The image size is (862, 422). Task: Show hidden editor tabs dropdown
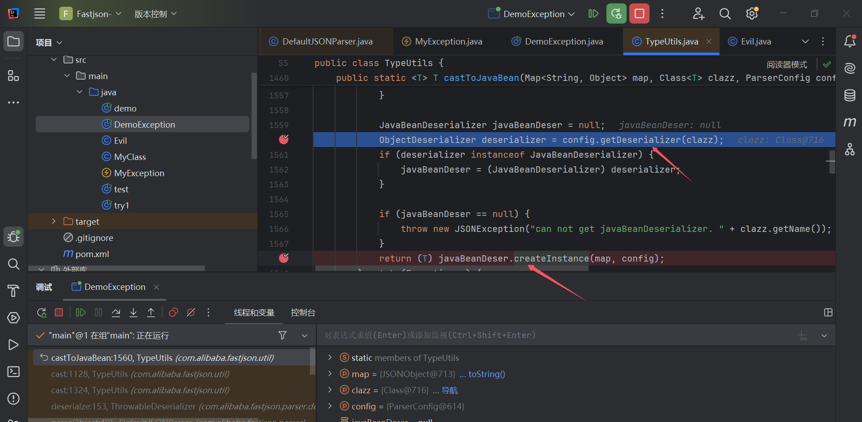[805, 41]
